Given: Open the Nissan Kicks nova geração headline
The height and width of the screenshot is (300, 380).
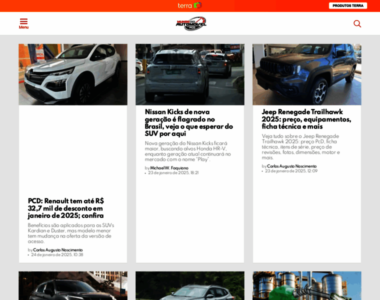Looking at the screenshot, I should 189,122.
